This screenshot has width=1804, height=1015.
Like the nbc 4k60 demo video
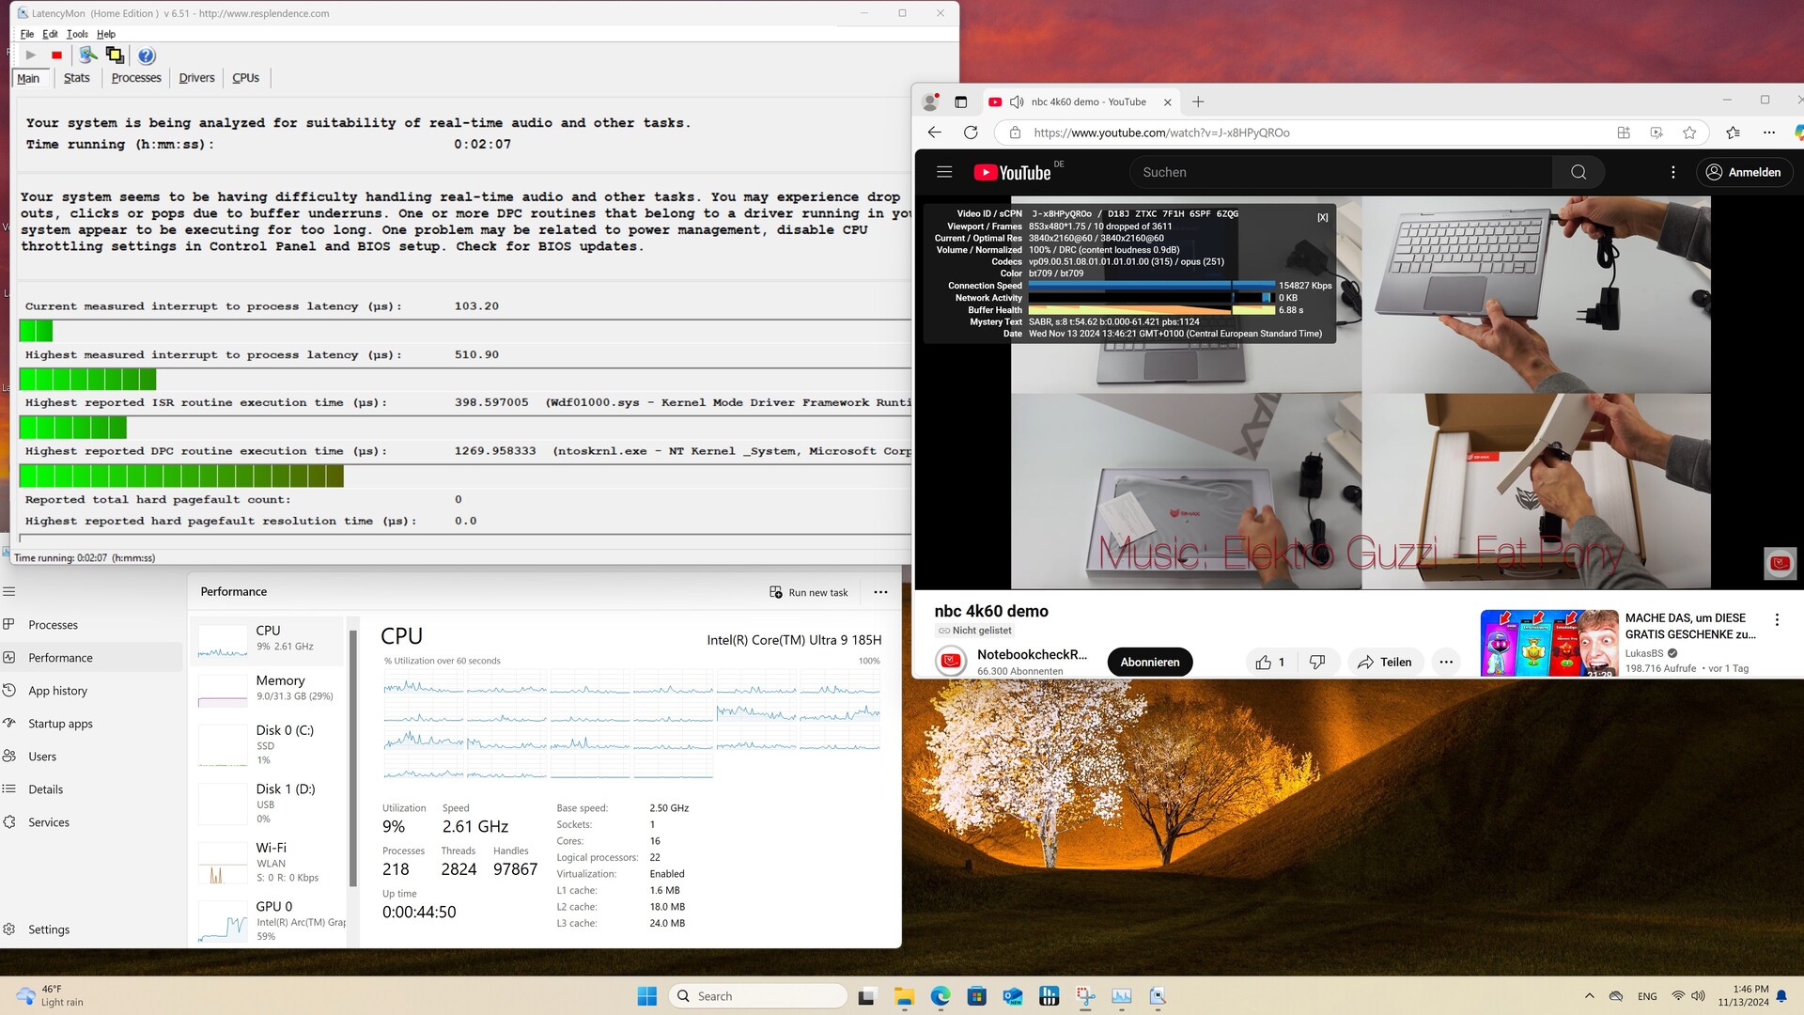click(x=1271, y=662)
